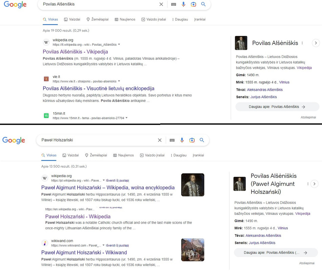This screenshot has height=271, width=322.
Task: Open image search camera in top search bar
Action: [194, 4]
